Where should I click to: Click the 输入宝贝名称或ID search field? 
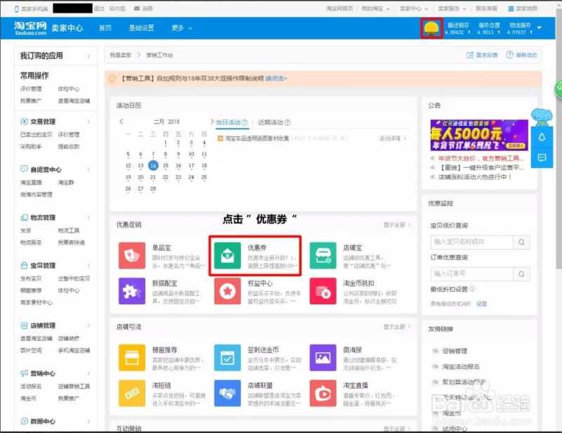click(471, 241)
